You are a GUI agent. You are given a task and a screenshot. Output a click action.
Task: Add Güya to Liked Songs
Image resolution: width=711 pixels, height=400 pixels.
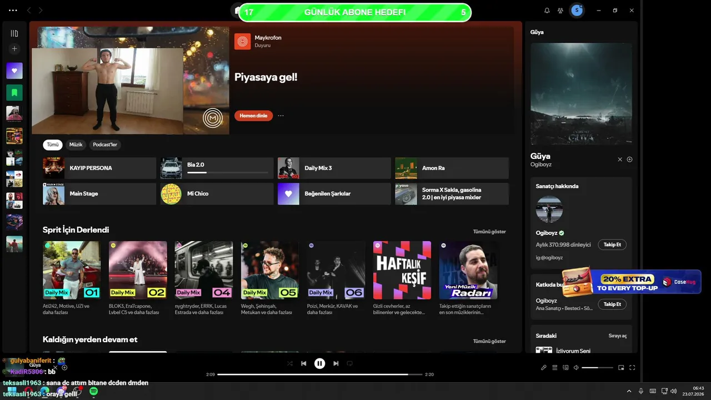[x=629, y=159]
